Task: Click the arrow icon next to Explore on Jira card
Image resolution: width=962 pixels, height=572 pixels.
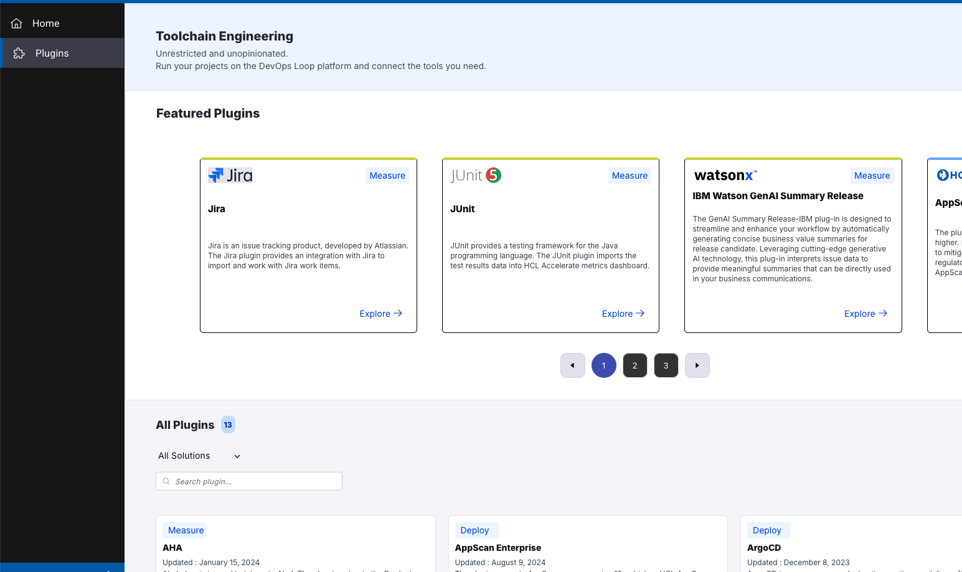Action: [x=398, y=313]
